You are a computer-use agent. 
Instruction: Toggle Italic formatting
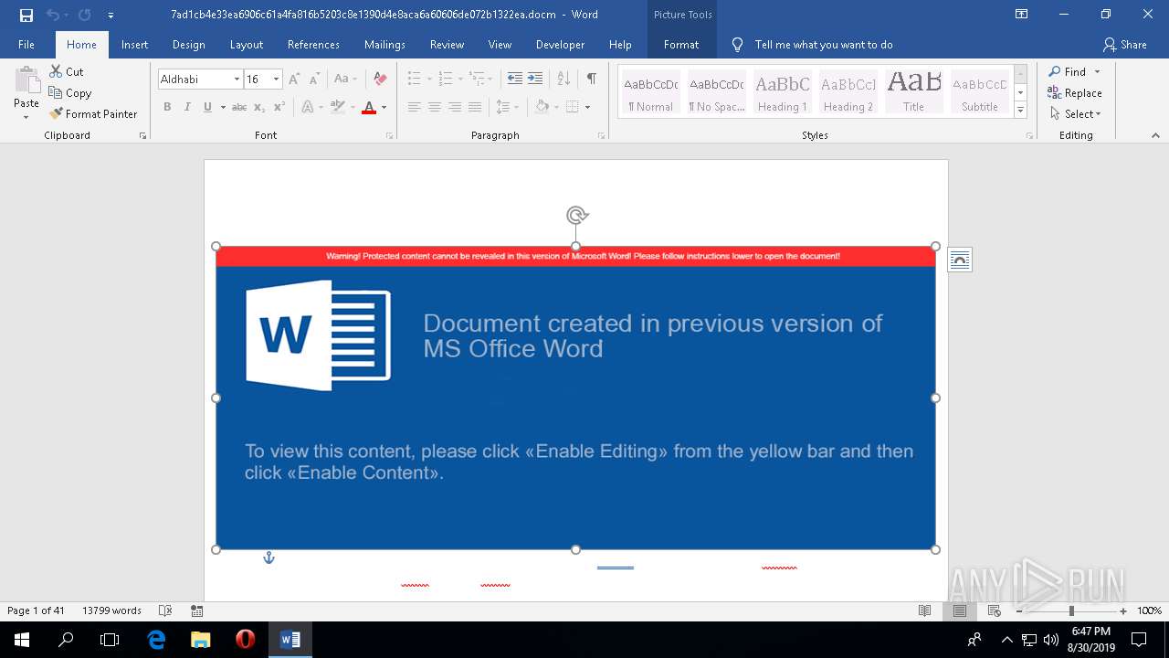[187, 108]
